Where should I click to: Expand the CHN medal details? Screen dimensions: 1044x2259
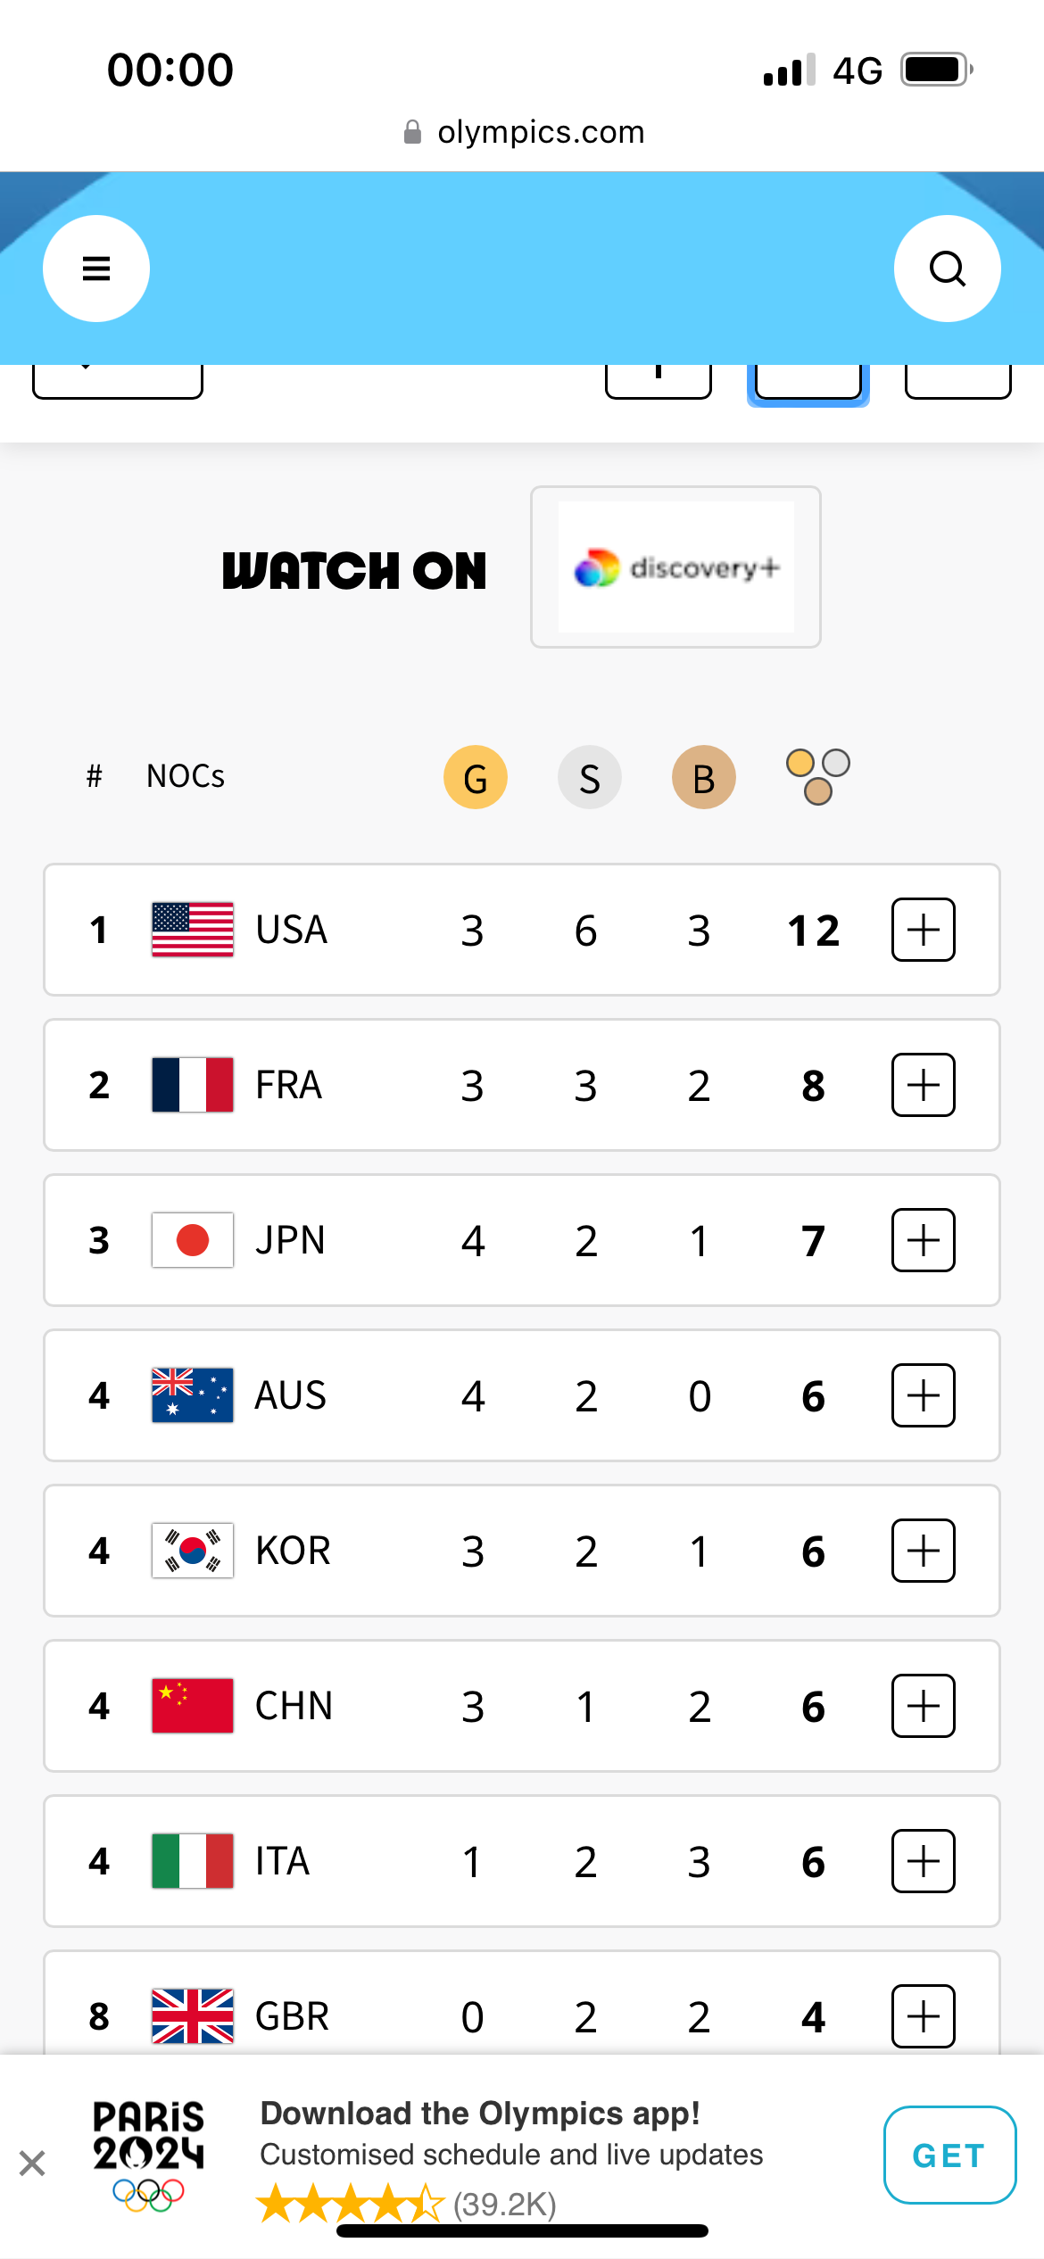point(924,1706)
